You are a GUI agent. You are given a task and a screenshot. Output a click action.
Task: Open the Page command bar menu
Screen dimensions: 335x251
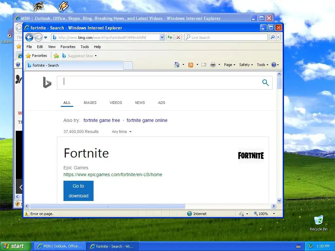click(229, 65)
